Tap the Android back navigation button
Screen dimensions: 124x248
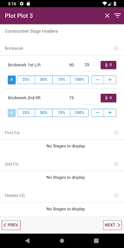point(27,241)
